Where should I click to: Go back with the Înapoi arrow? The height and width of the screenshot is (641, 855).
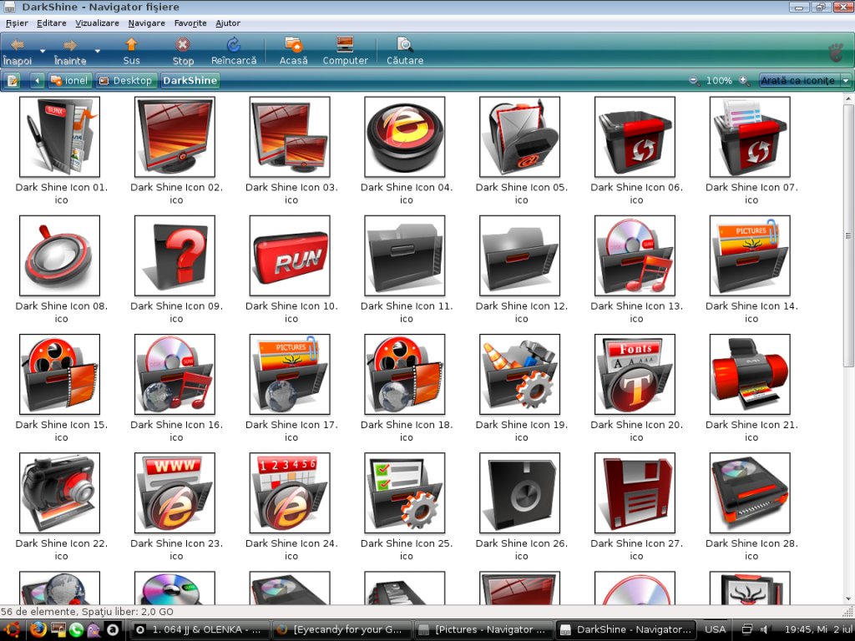click(x=18, y=51)
